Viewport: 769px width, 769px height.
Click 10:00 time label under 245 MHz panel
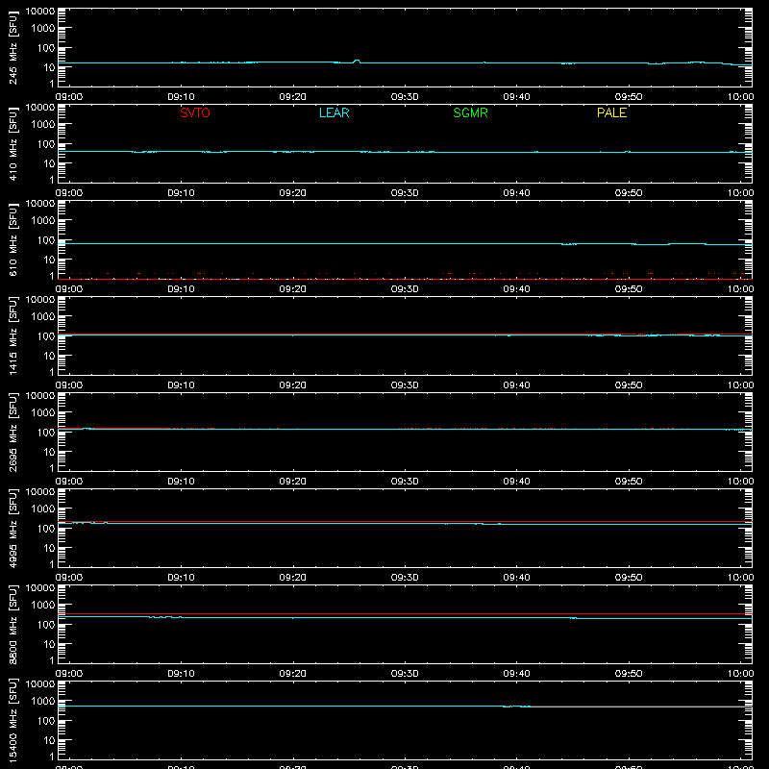(740, 97)
